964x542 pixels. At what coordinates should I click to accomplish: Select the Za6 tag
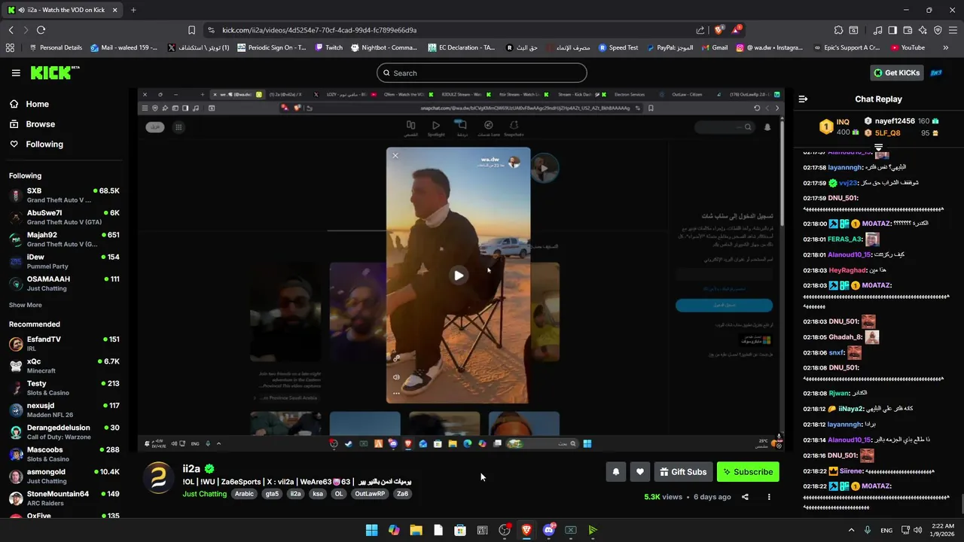(403, 494)
